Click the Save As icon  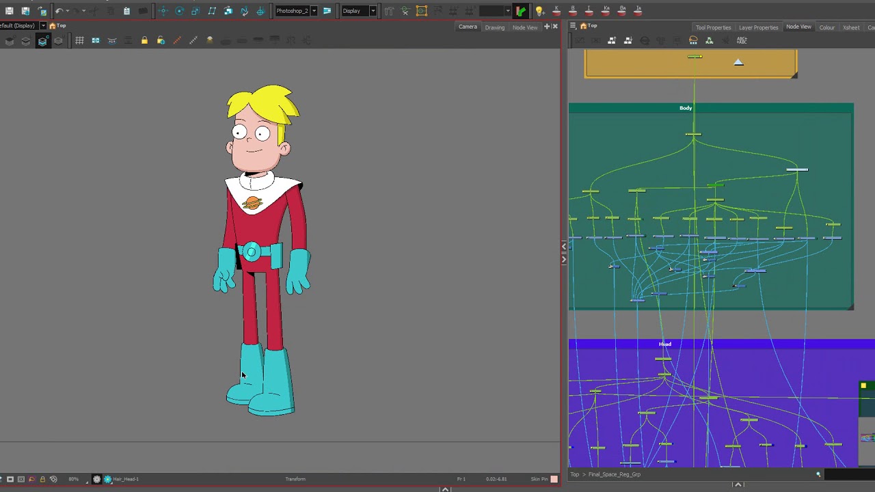tap(25, 11)
